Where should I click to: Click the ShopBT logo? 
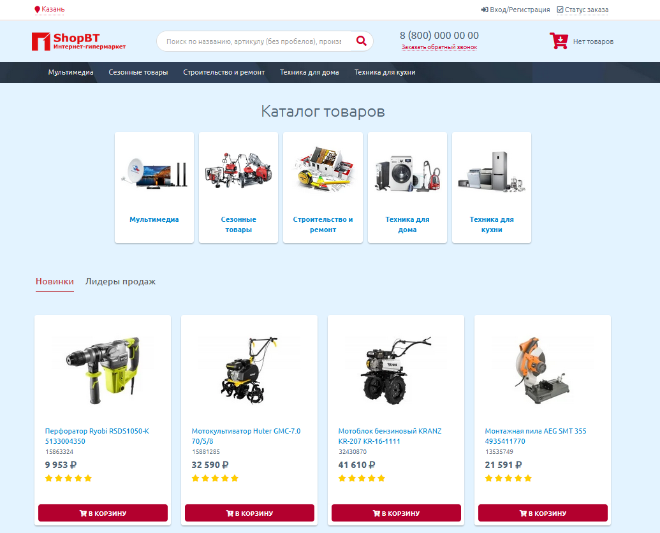click(78, 41)
